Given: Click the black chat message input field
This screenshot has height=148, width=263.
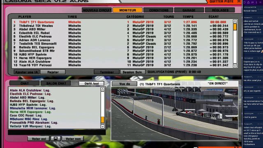Looking at the screenshot, I should pyautogui.click(x=57, y=132).
